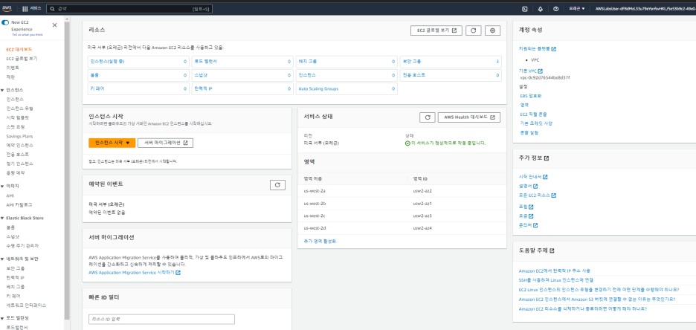Open 리소스 panel settings gear
696x330 pixels.
click(493, 30)
